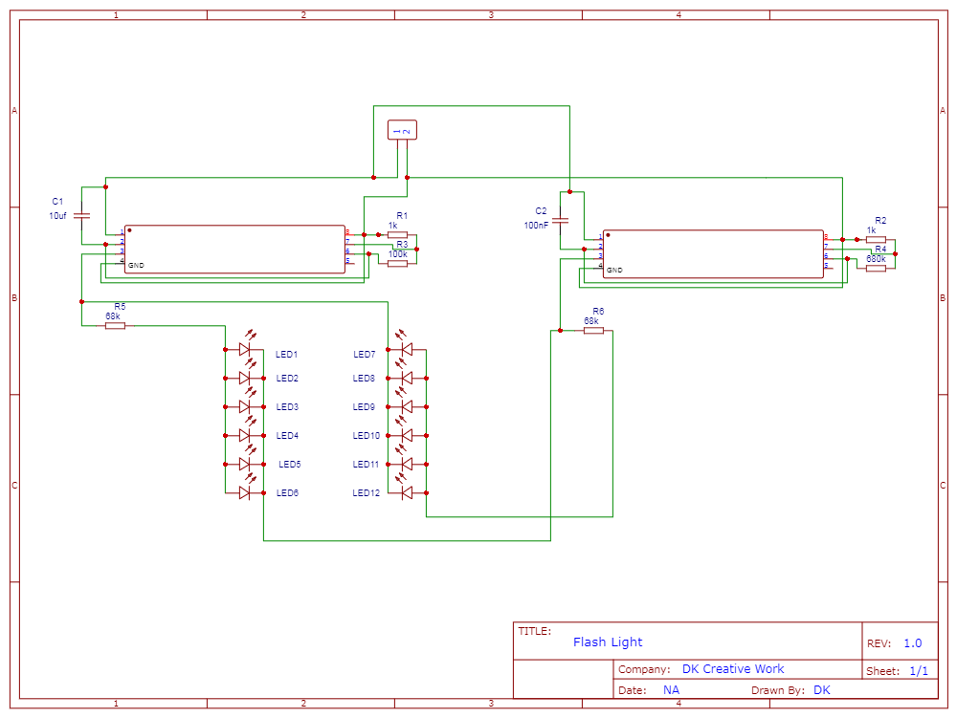Click the Drawn By DK field
This screenshot has width=957, height=718.
pyautogui.click(x=790, y=689)
